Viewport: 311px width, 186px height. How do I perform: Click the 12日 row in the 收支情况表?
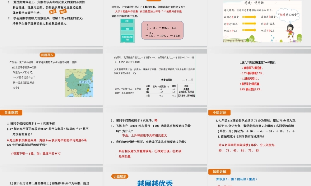pyautogui.click(x=169, y=96)
